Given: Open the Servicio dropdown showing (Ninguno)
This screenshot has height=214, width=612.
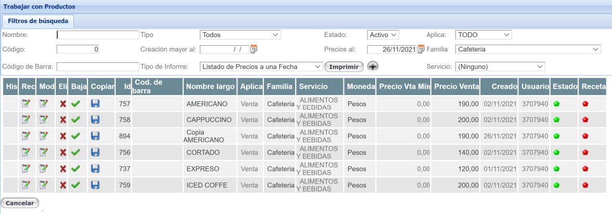Looking at the screenshot, I should (x=500, y=66).
